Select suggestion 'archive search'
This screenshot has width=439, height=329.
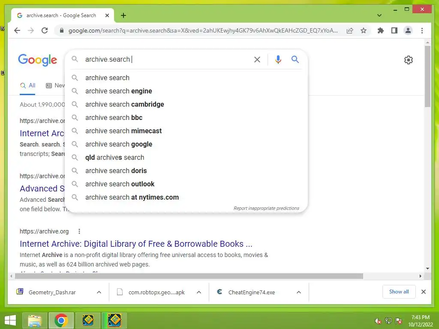186,78
